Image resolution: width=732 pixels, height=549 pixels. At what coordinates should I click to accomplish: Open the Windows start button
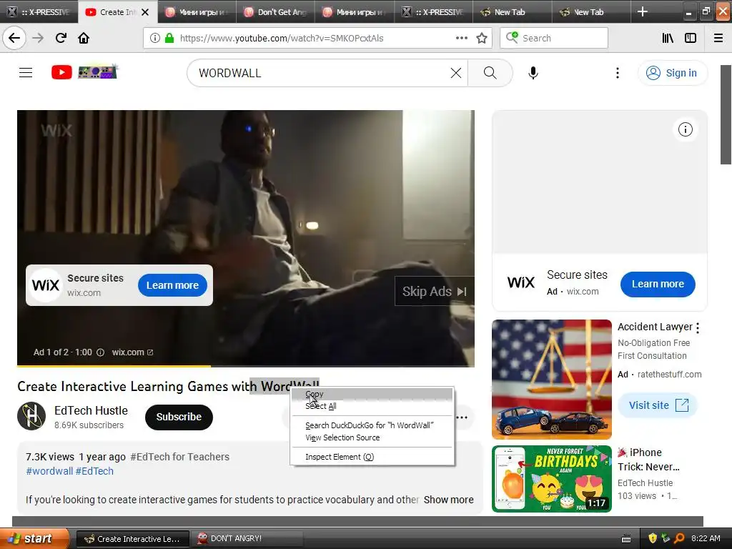(x=34, y=538)
